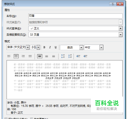Toggle bold formatting button
This screenshot has height=119, width=130.
(x=44, y=47)
